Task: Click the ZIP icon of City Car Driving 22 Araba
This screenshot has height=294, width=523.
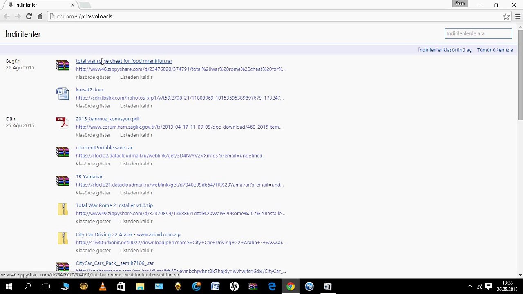Action: coord(63,238)
